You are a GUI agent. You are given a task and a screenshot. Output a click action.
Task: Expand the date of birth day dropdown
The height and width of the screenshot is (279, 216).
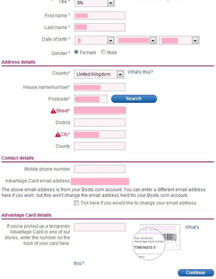coord(95,40)
